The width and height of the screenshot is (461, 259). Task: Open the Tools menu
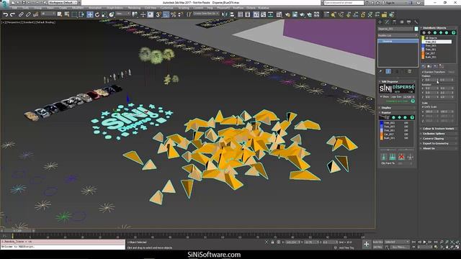pos(26,8)
